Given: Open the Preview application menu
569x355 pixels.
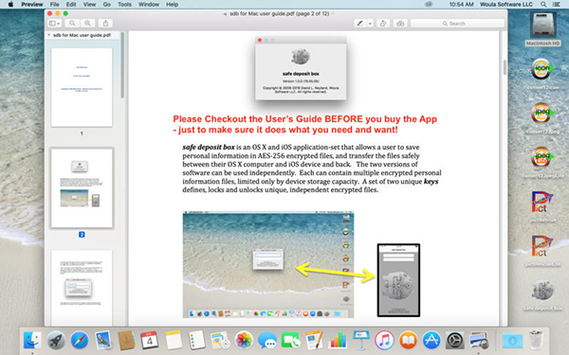Looking at the screenshot, I should [32, 5].
